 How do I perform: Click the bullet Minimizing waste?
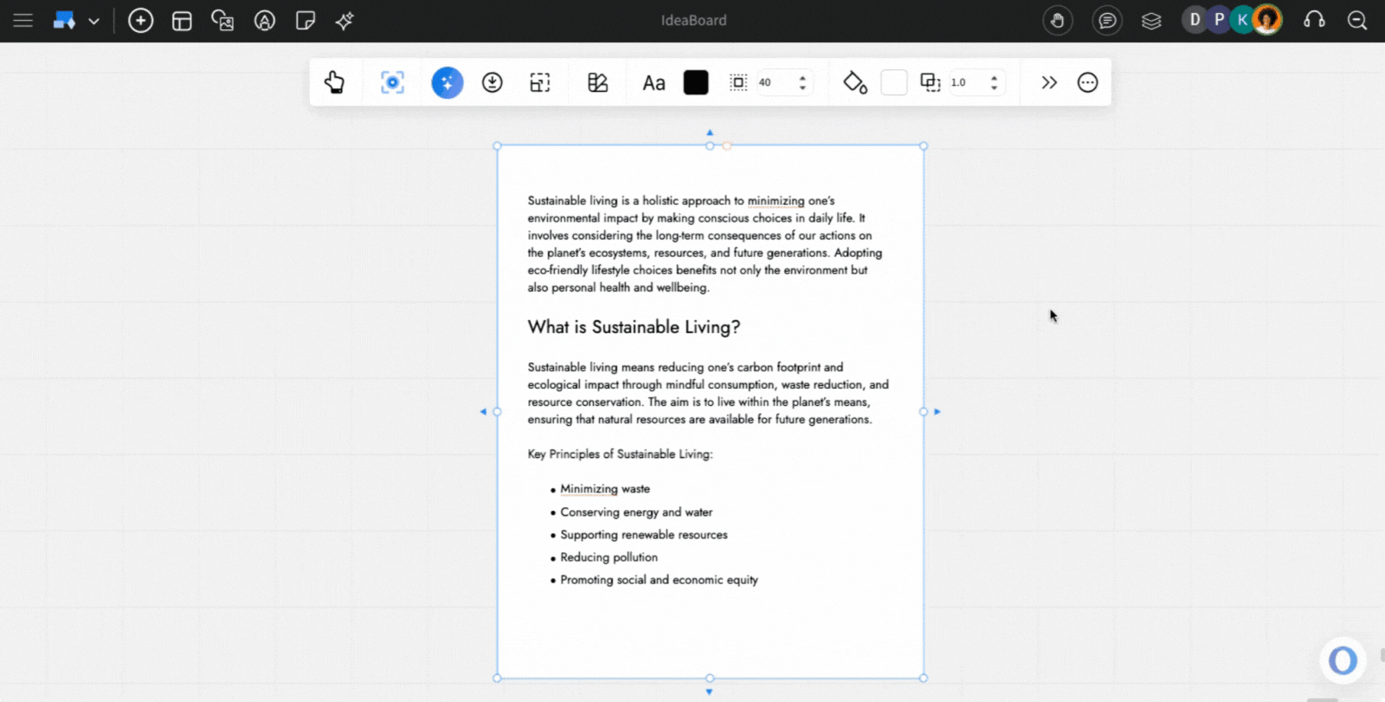click(x=604, y=489)
